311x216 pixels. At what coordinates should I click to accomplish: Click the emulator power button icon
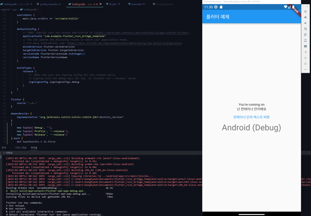305,12
